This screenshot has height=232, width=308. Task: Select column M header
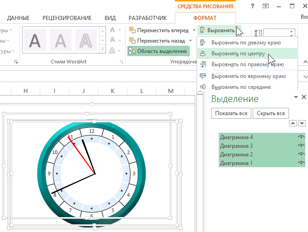(171, 91)
